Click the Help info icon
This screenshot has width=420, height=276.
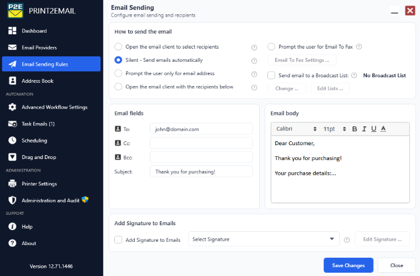[x=12, y=226]
